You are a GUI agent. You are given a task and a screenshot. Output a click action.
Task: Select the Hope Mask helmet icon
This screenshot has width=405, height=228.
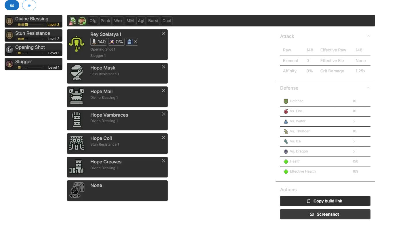point(77,73)
